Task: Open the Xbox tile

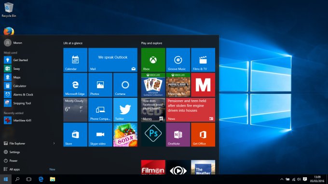Action: [x=153, y=60]
